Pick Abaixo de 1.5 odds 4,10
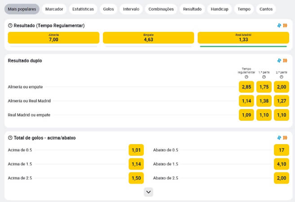 pyautogui.click(x=282, y=164)
